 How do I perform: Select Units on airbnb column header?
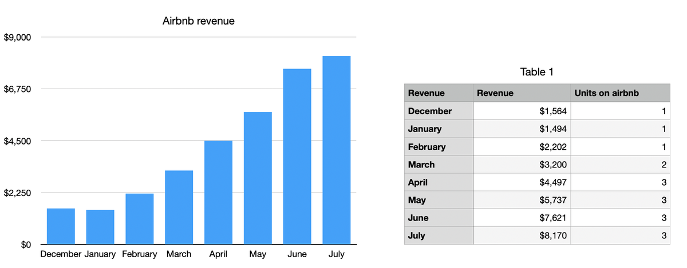[x=620, y=93]
